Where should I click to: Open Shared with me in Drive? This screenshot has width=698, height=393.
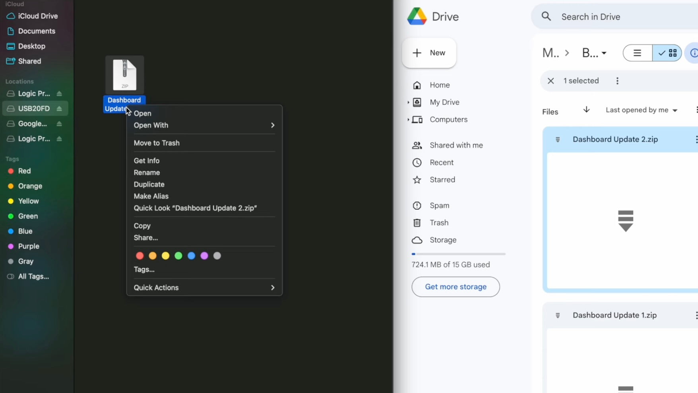pos(456,146)
